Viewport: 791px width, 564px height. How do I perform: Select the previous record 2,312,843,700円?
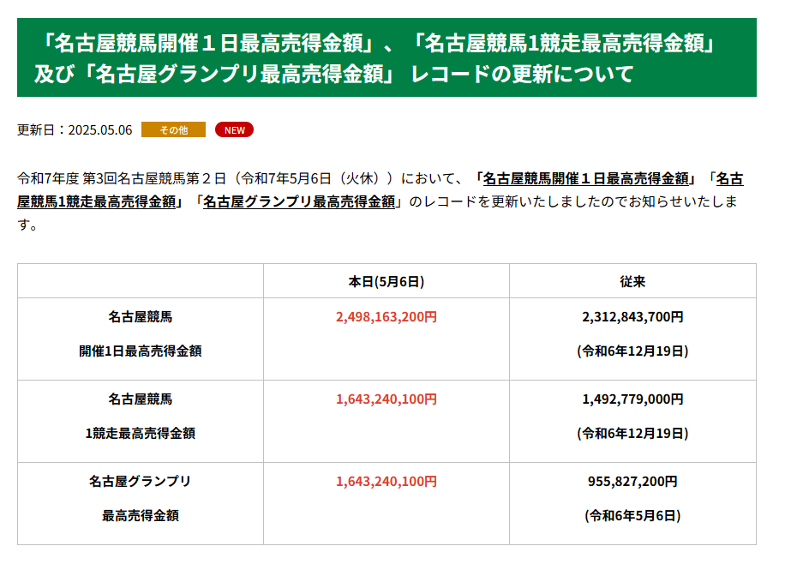pyautogui.click(x=632, y=316)
